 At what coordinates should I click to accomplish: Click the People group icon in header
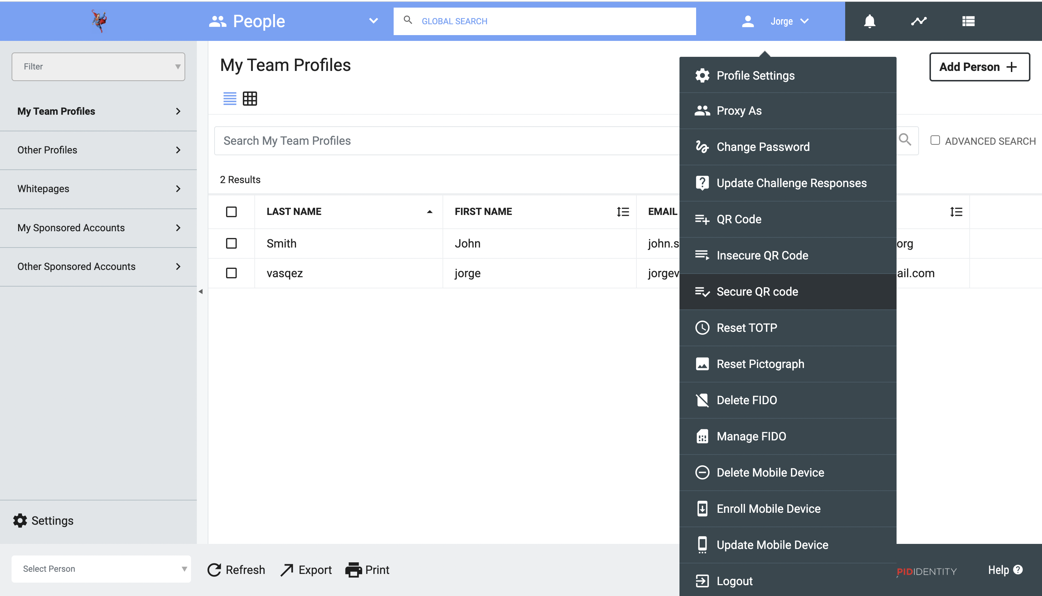[218, 21]
